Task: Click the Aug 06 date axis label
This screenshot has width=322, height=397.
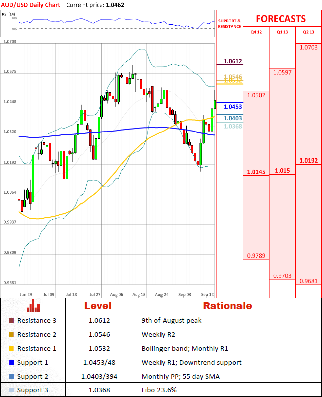Action: [x=117, y=295]
